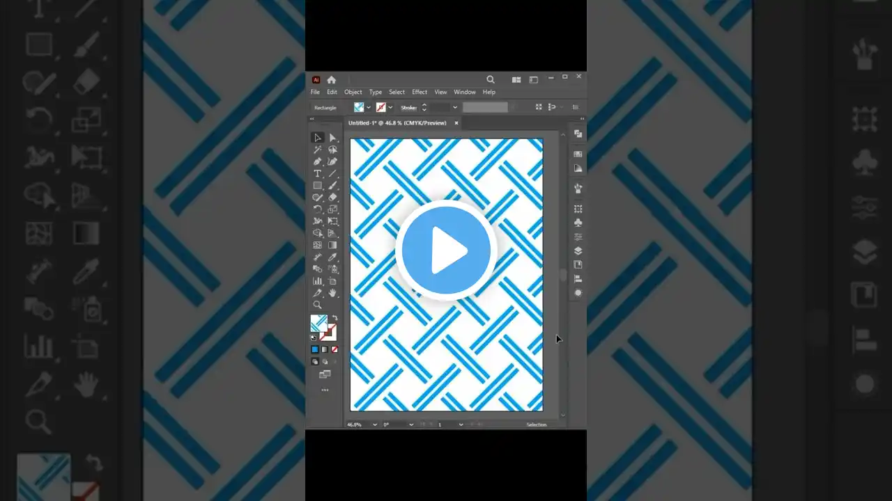This screenshot has height=501, width=892.
Task: Set paint to None below swatches
Action: point(334,349)
